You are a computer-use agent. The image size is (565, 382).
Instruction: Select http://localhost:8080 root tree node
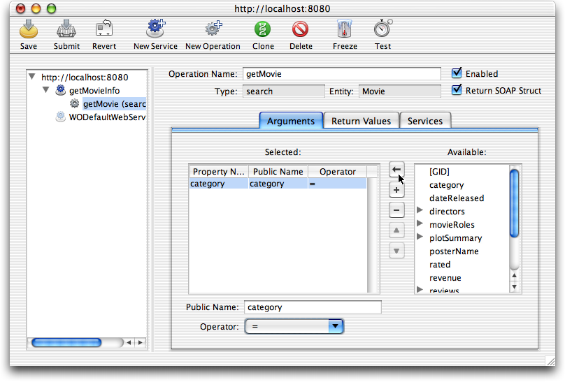click(x=85, y=78)
